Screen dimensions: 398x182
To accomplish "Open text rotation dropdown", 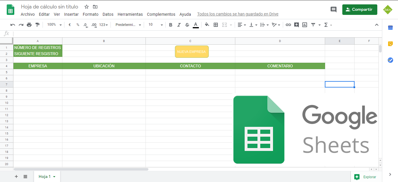I will (x=276, y=25).
